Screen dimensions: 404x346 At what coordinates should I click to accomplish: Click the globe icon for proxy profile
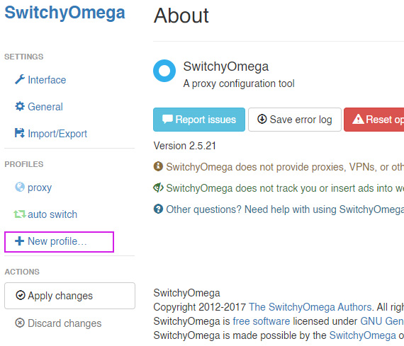pos(20,187)
